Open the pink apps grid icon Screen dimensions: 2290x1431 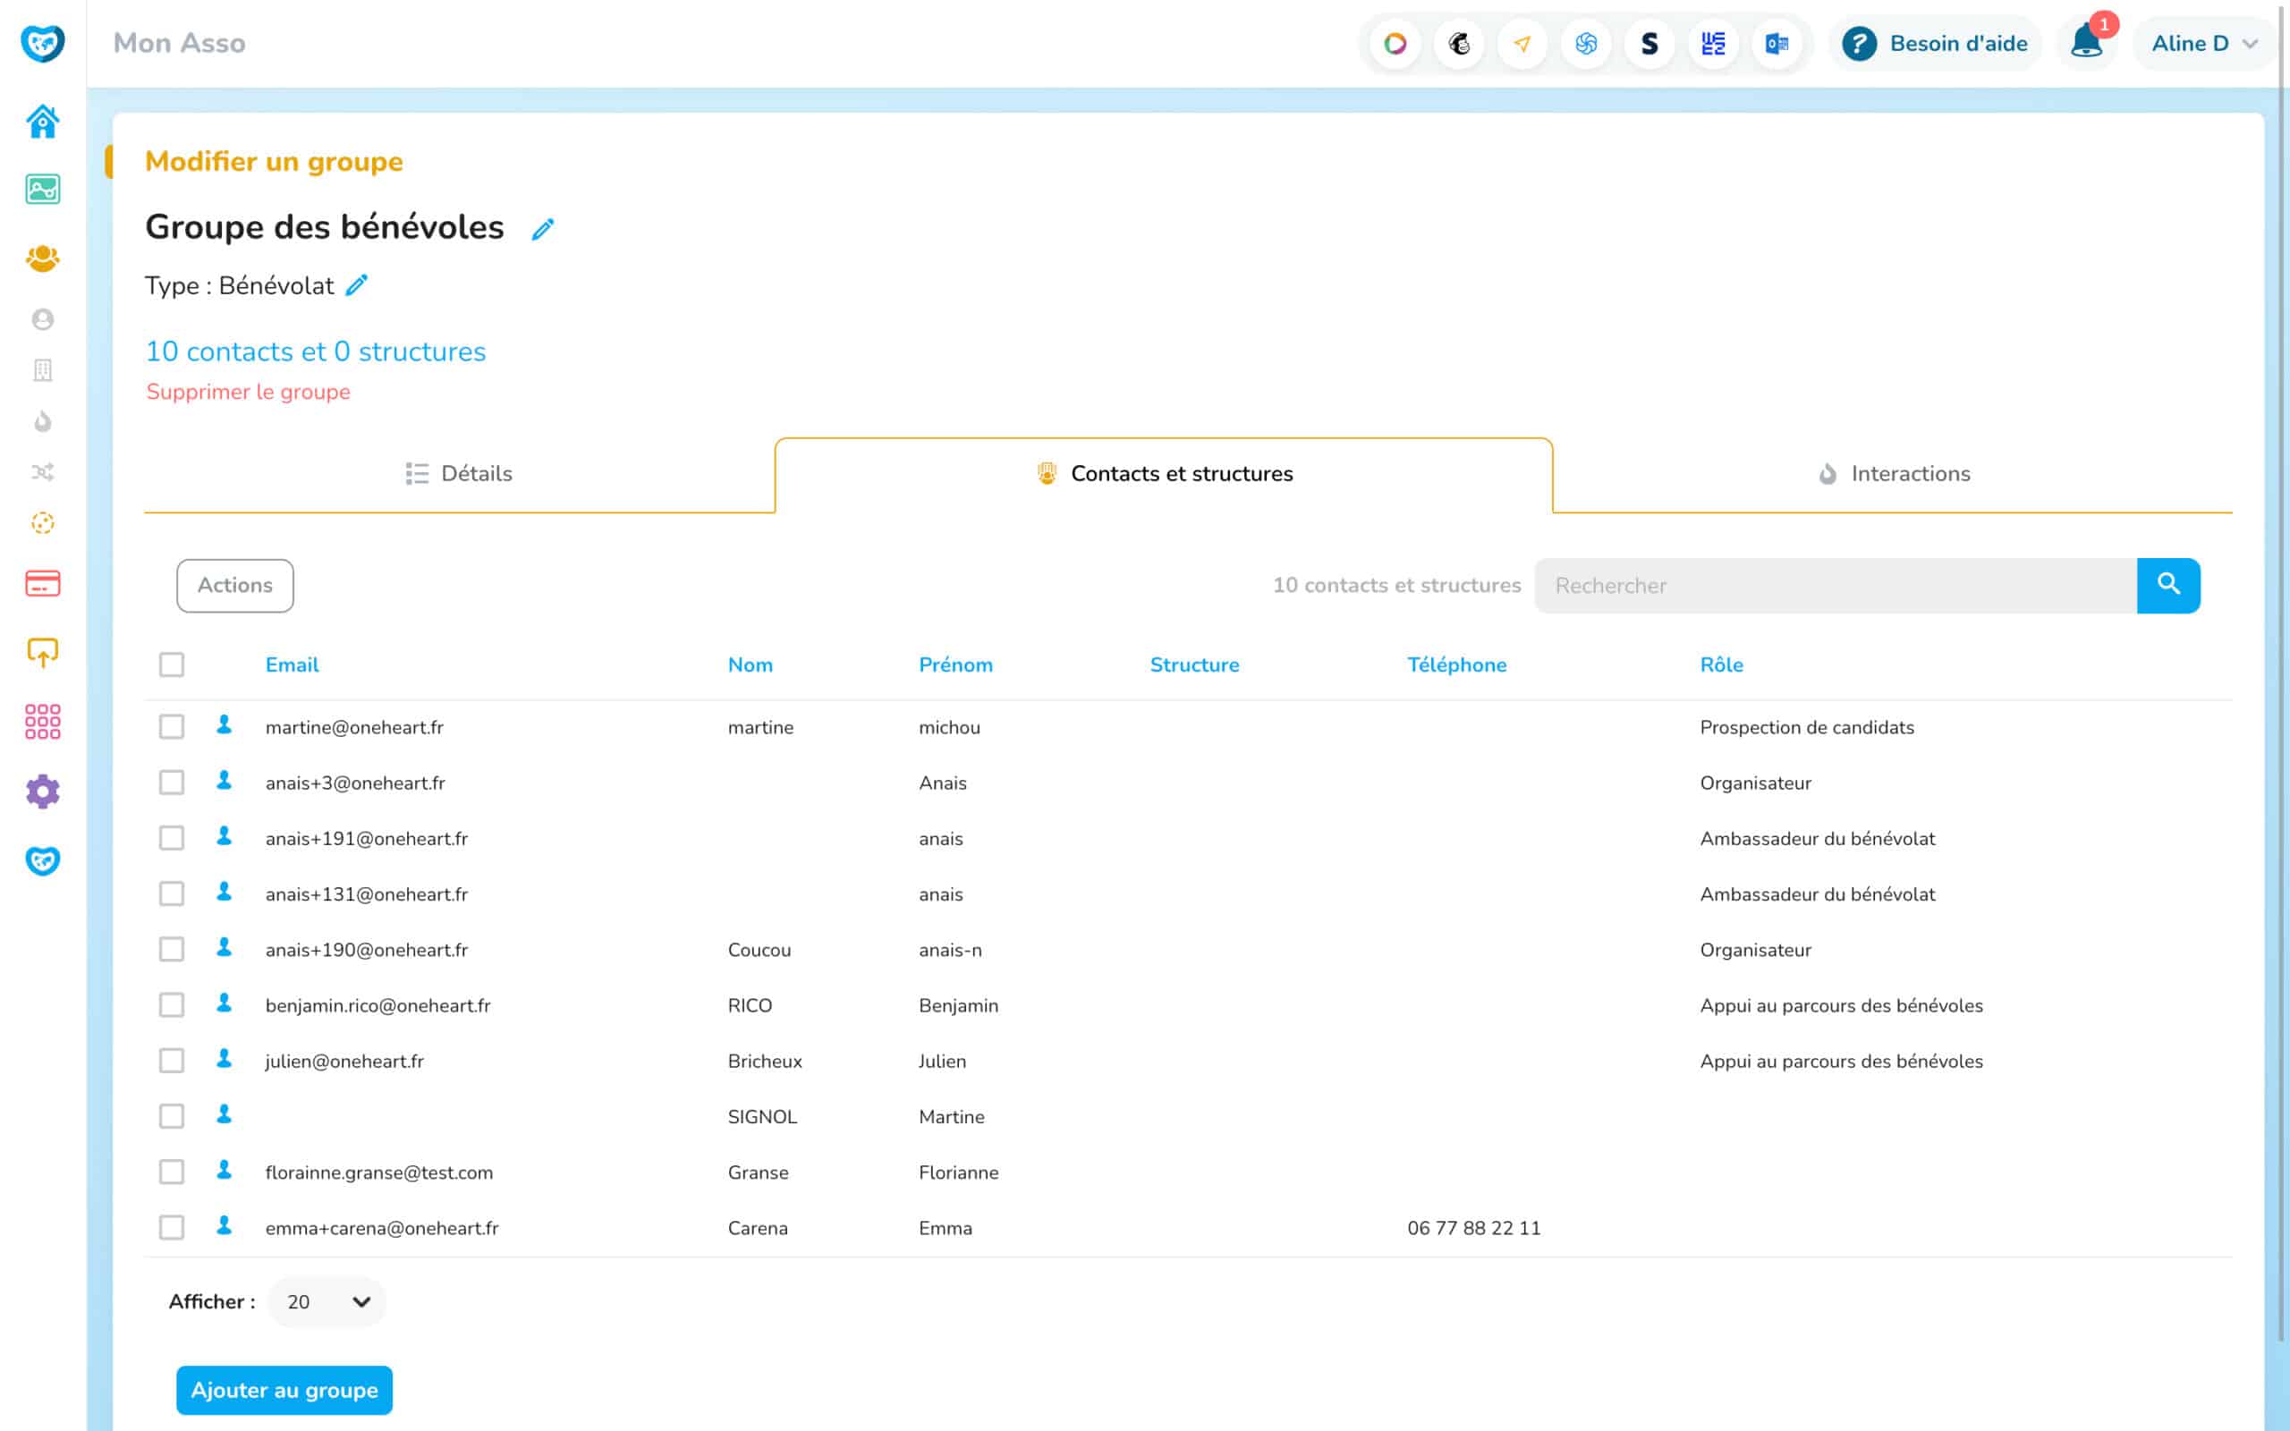[43, 721]
